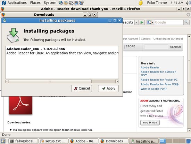This screenshot has height=144, width=191.
Task: Click the Buy It Now button
Action: 150,123
